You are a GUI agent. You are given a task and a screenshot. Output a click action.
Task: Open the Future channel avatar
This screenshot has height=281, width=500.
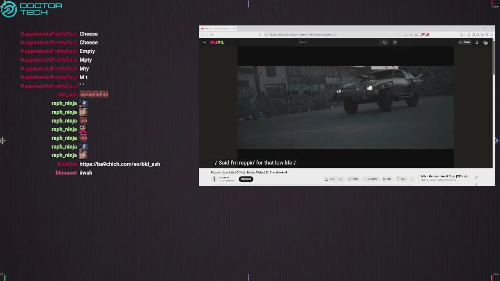coord(214,179)
